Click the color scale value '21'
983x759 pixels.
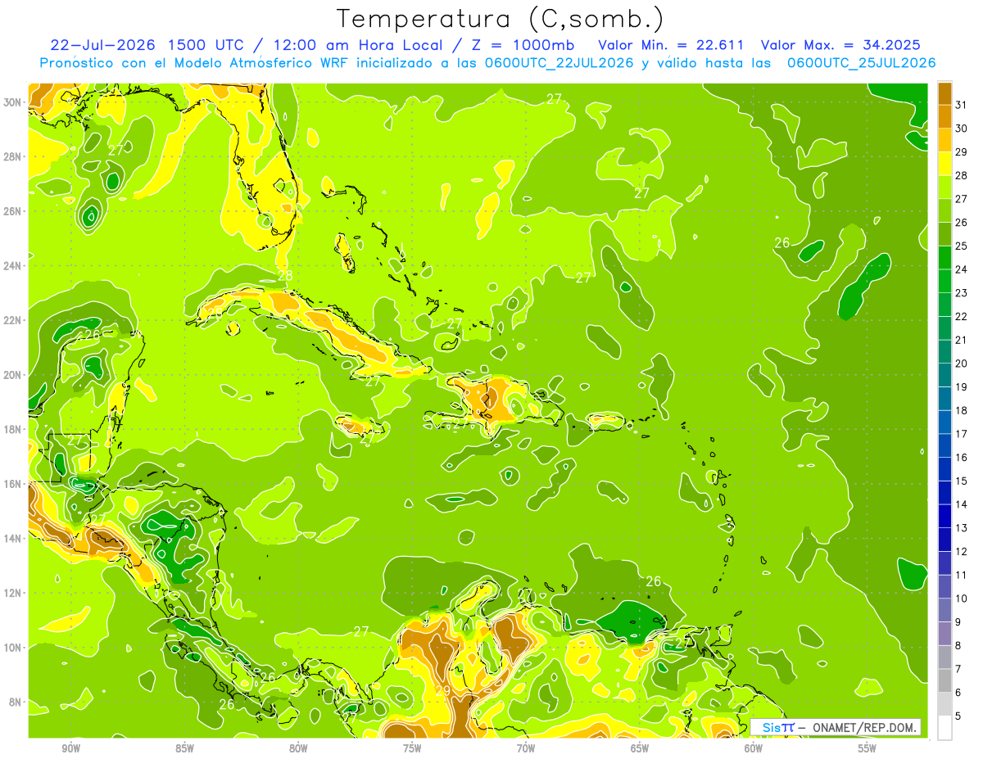pyautogui.click(x=962, y=340)
